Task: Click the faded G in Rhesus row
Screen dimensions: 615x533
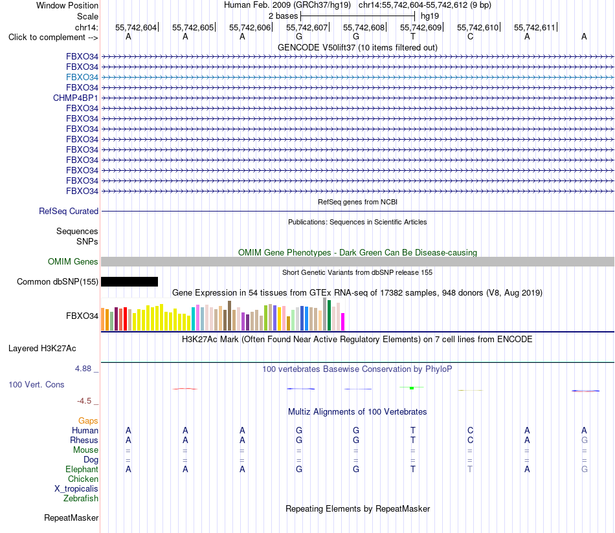Action: pyautogui.click(x=585, y=440)
